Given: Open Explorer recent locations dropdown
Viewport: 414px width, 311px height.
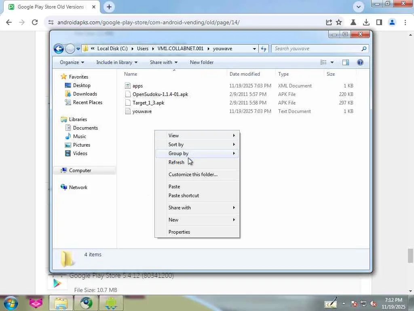Looking at the screenshot, I should coord(78,49).
